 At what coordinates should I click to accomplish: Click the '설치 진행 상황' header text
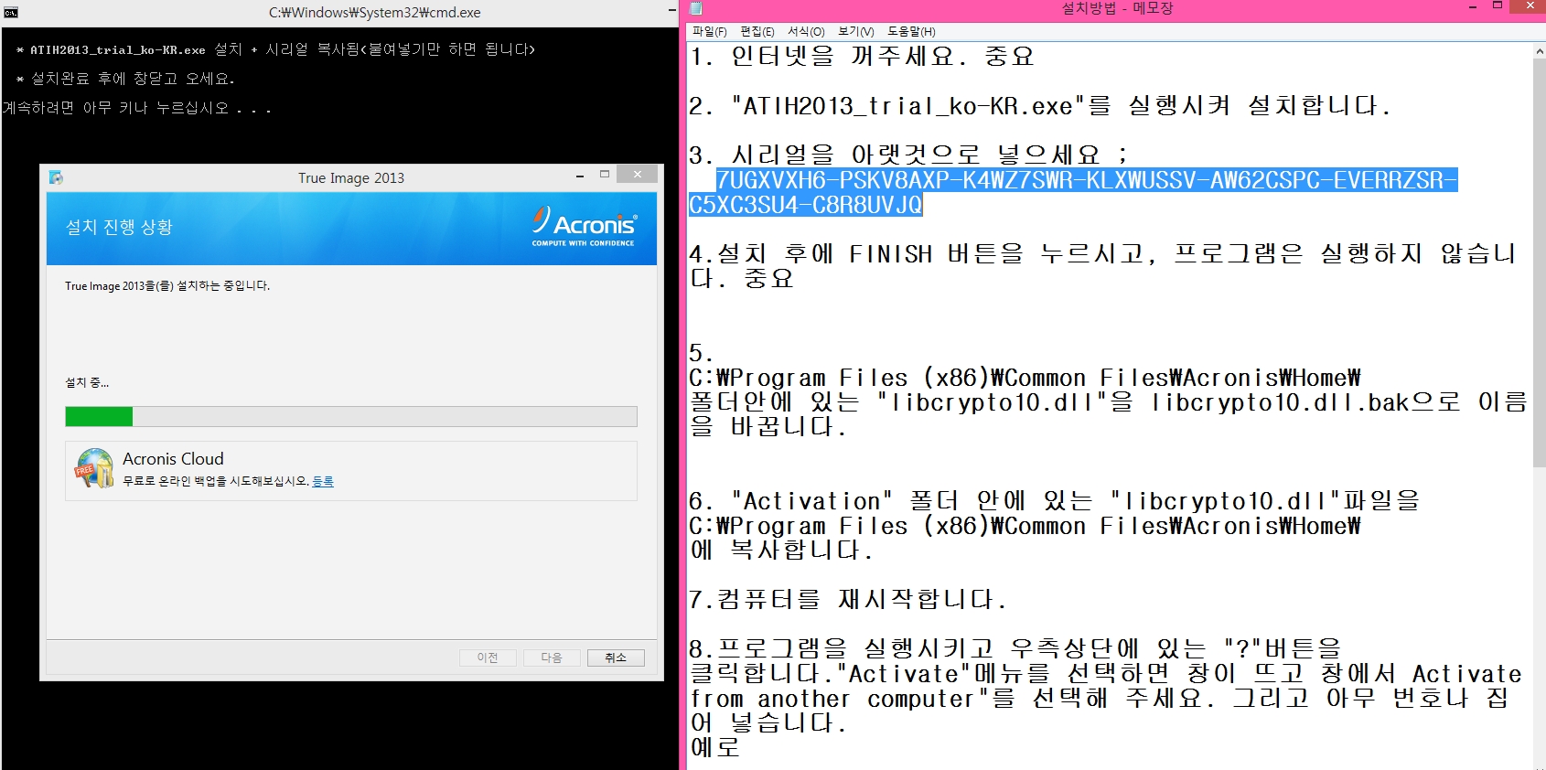click(119, 227)
